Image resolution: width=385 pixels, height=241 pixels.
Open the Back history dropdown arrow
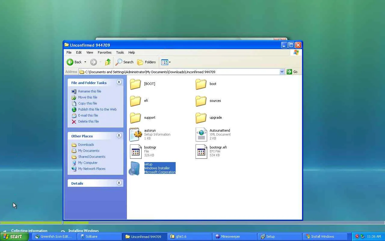85,62
